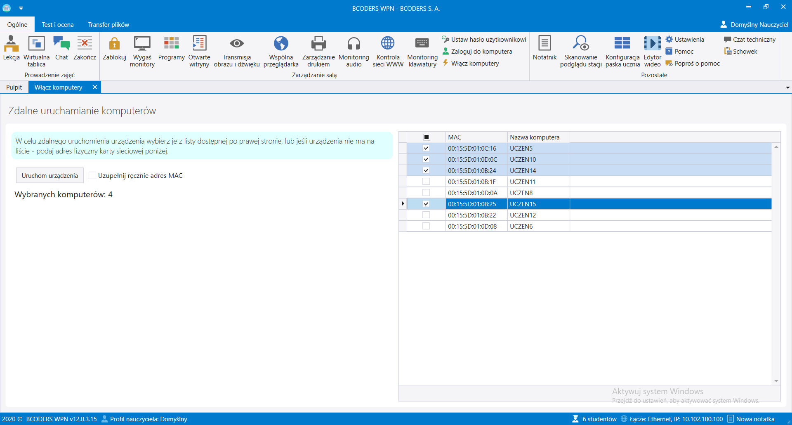Click the 6 studentów status entry

[x=594, y=419]
